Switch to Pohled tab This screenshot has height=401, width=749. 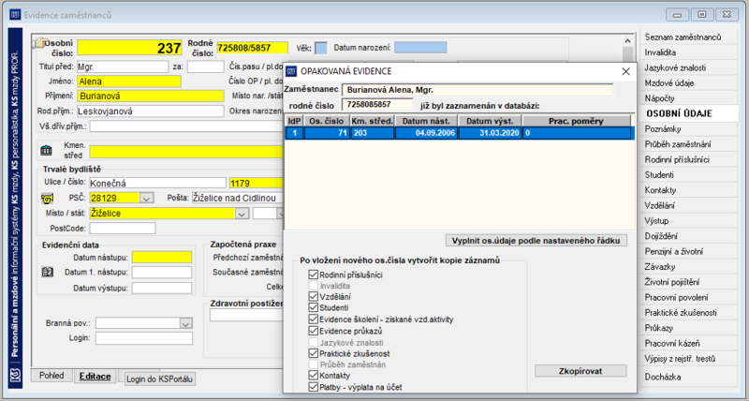51,376
